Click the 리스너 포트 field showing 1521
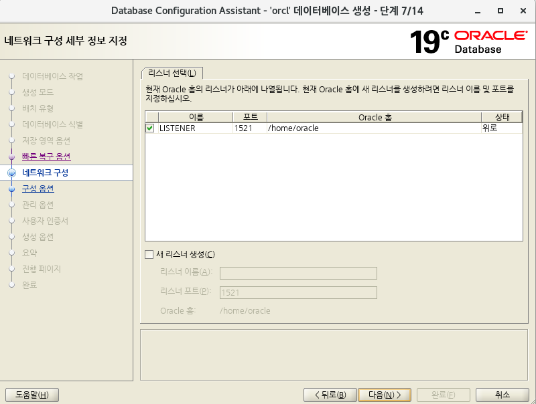Viewport: 536px width, 404px height. pyautogui.click(x=298, y=292)
